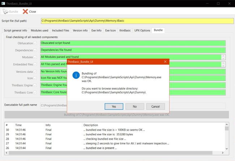Toggle the ThinBasic Engine checkbox
235x161 pixels.
pyautogui.click(x=35, y=85)
